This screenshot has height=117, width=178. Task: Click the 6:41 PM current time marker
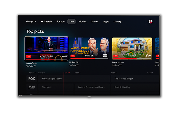66,73
